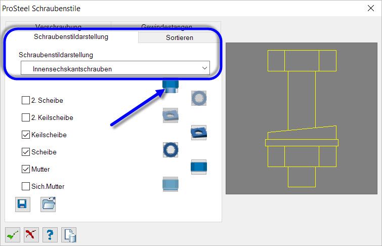Screen dimensions: 382x246
Task: Close the ProSteel Schraubenstile dialog
Action: [370, 8]
